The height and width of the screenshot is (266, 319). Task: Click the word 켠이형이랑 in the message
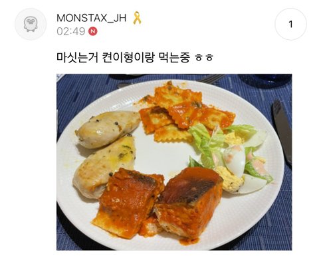click(x=128, y=57)
